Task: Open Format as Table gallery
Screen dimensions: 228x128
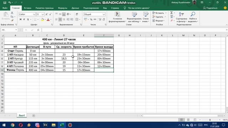Action: [134, 17]
